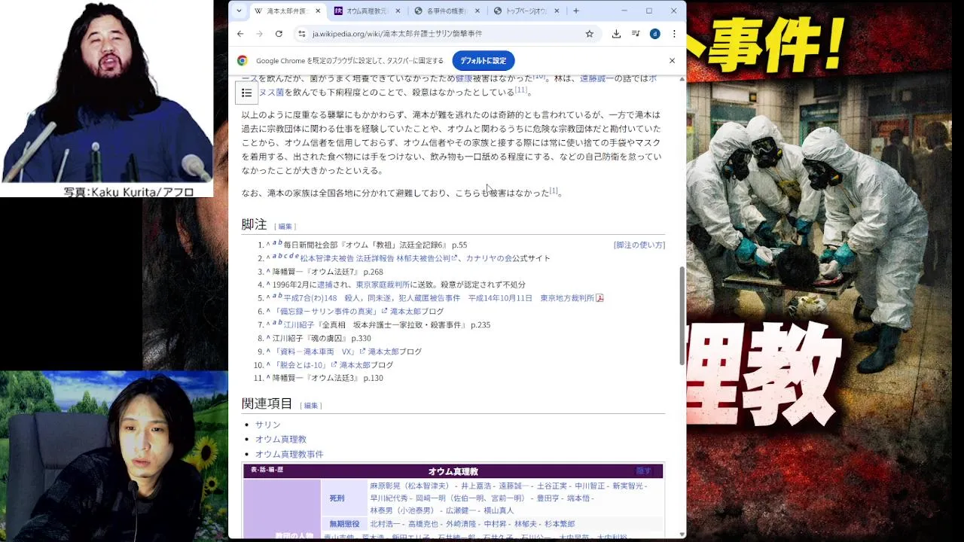Image resolution: width=964 pixels, height=542 pixels.
Task: Open the 井上嘉浩 navbox link
Action: (477, 486)
